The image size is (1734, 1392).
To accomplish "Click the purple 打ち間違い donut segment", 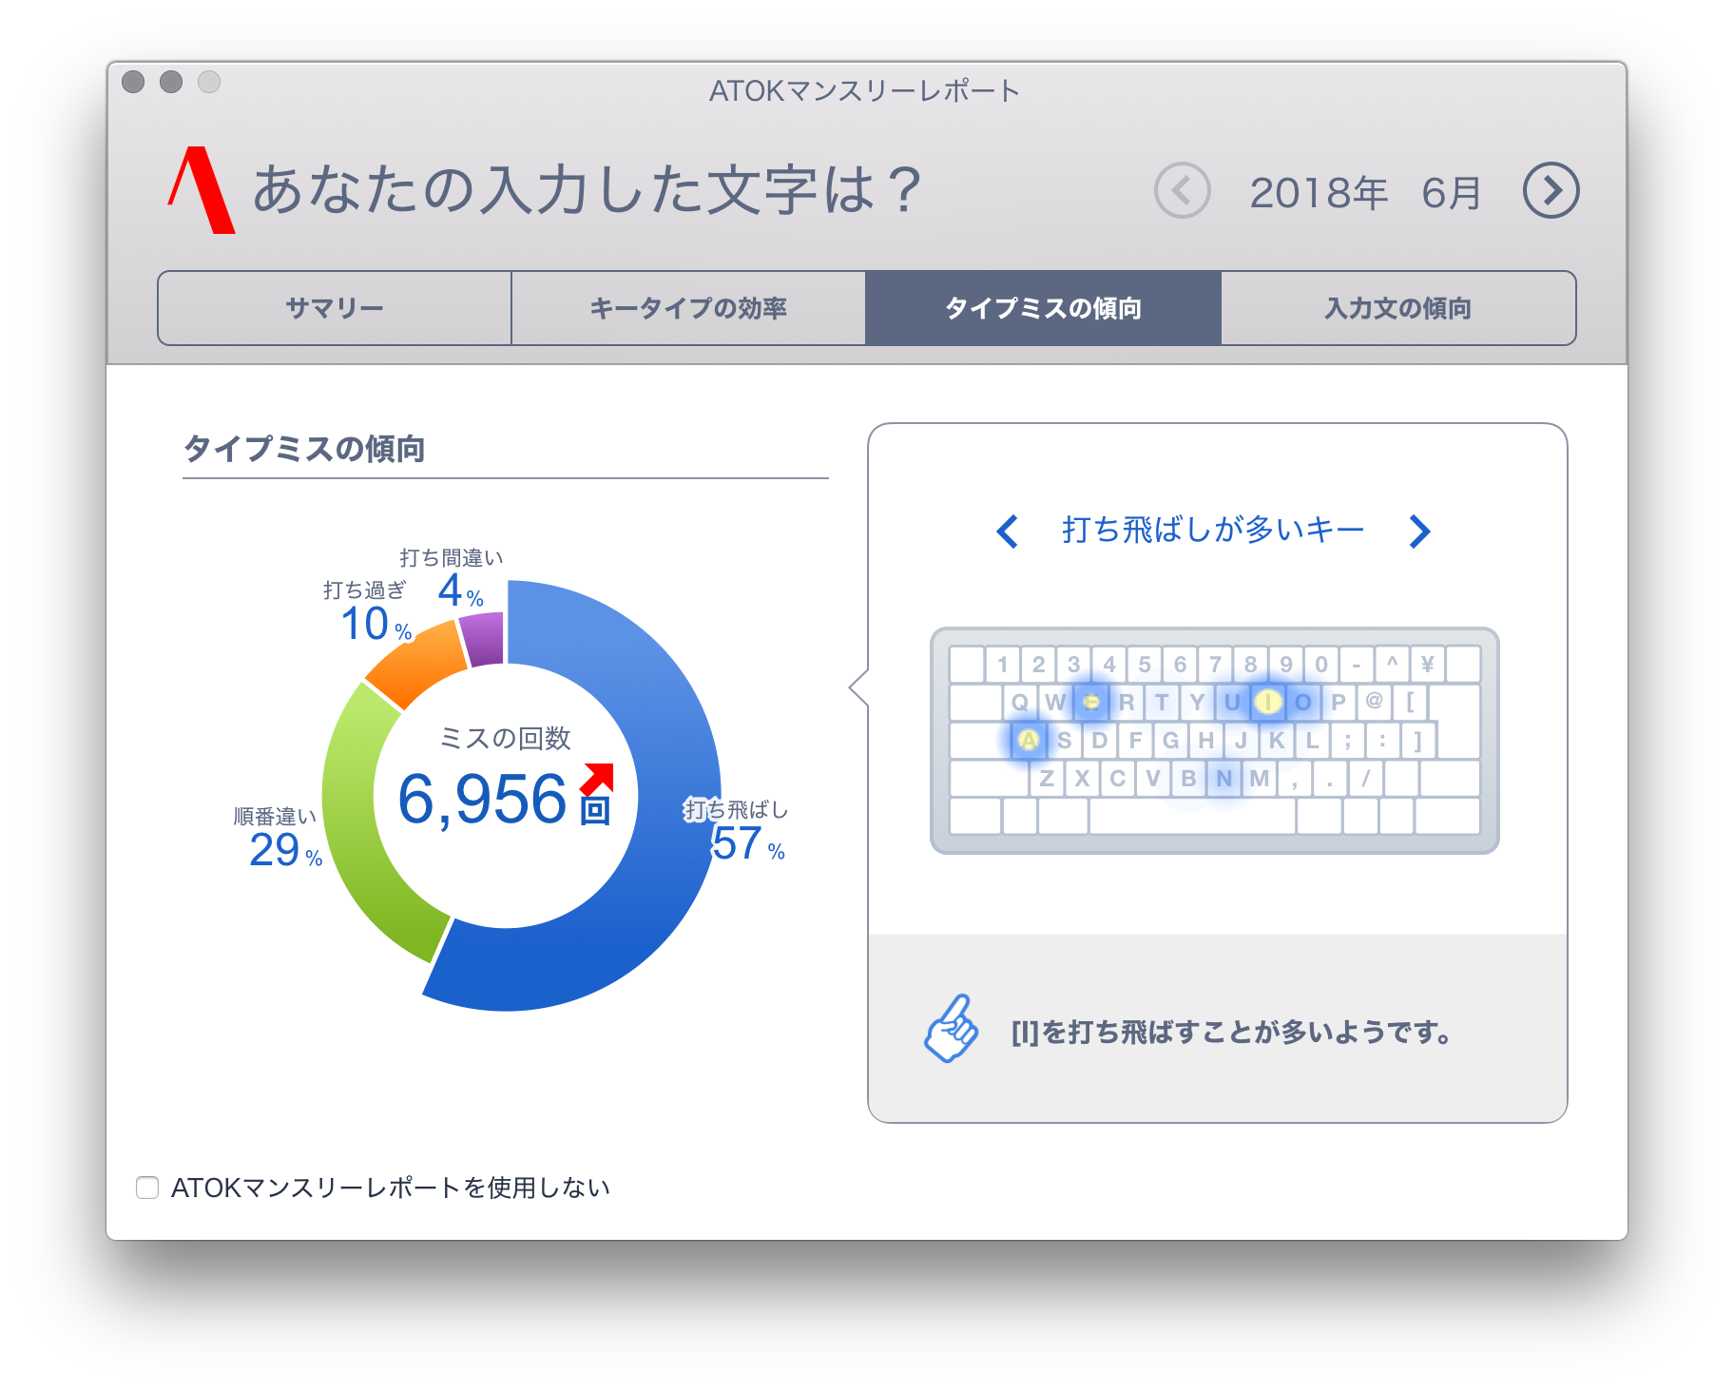I will coord(483,639).
